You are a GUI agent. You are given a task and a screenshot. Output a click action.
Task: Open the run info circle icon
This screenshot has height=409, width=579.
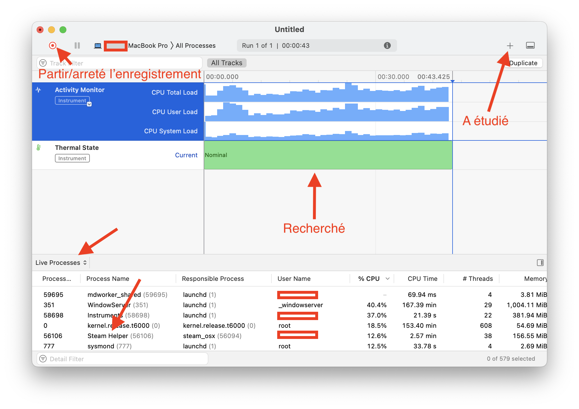click(387, 45)
